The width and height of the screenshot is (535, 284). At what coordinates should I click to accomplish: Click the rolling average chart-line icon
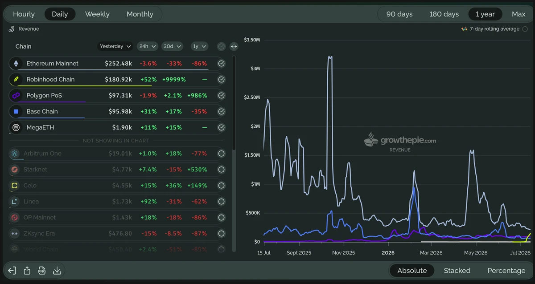[x=465, y=29]
